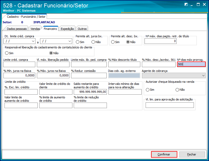209x161 pixels.
Task: Focus the % Máx. juros na Baixa field
Action: click(53, 75)
